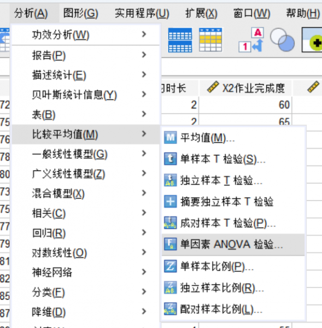Screen dimensions: 322x328
Task: Expand the 对数线性(O) submenu arrow
Action: (x=144, y=252)
